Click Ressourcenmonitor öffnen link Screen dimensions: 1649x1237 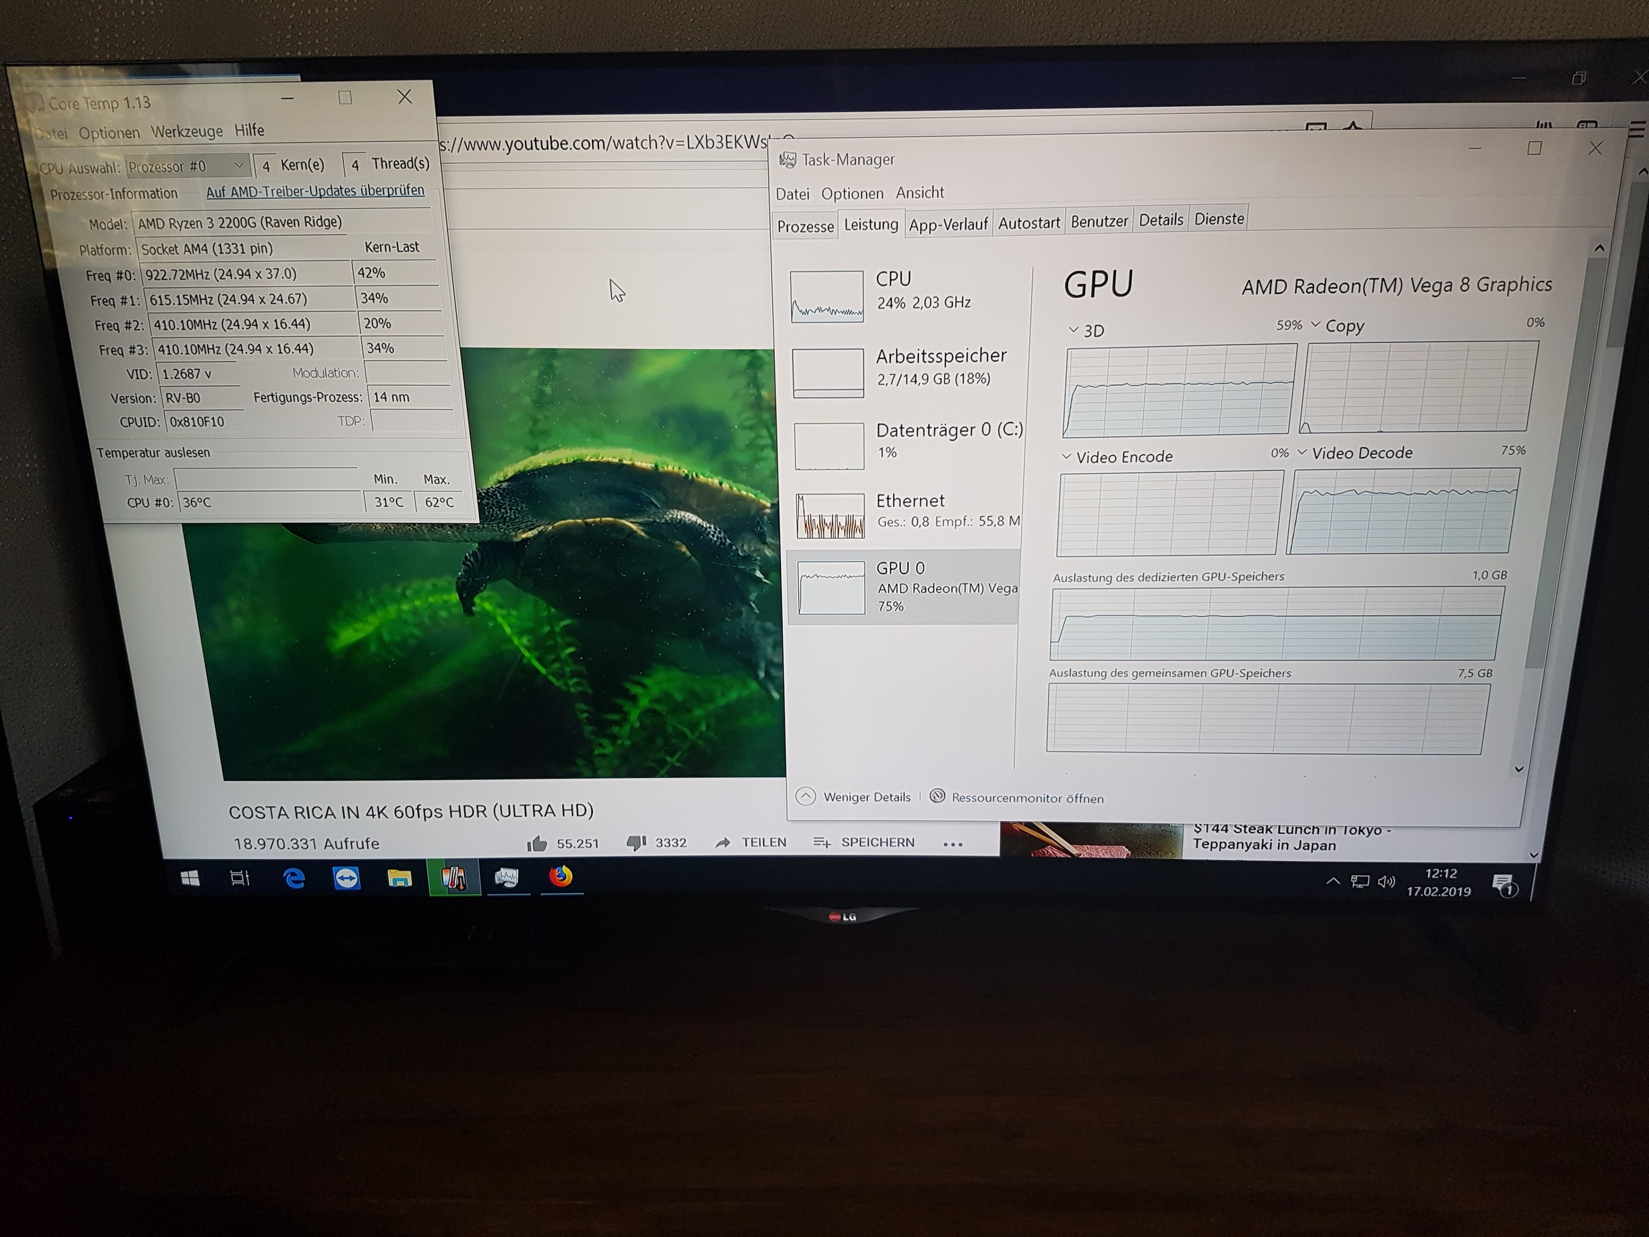coord(1026,798)
